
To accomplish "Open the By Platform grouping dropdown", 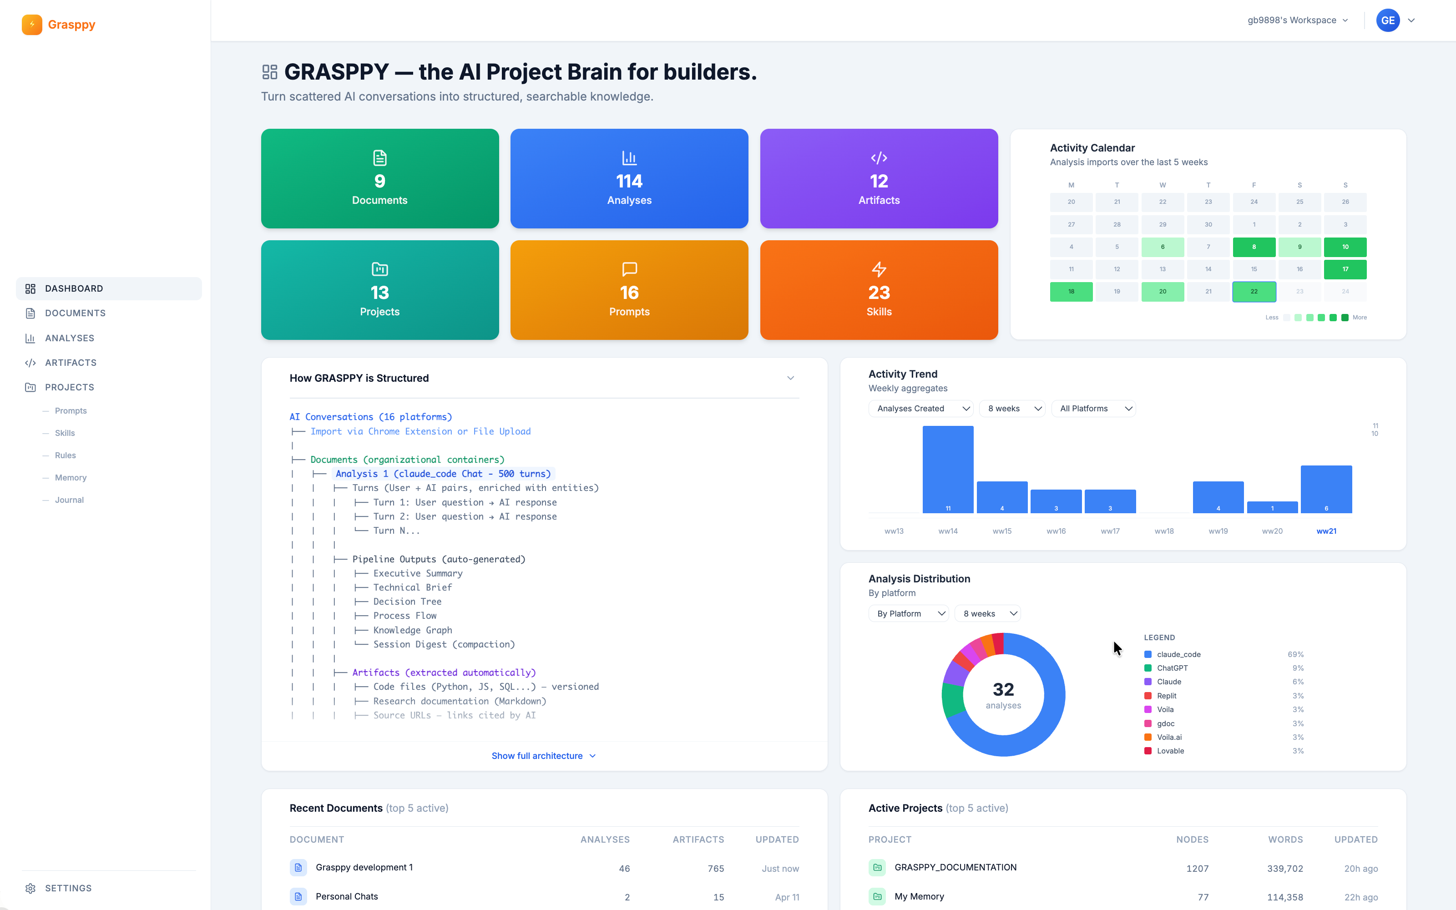I will click(x=909, y=614).
